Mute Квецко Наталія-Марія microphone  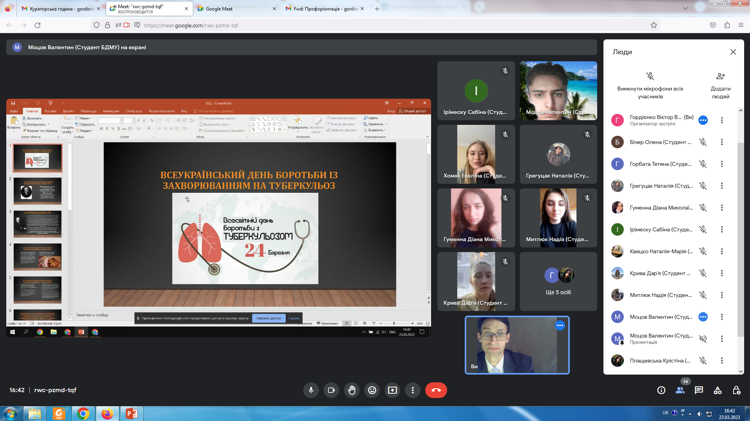703,251
